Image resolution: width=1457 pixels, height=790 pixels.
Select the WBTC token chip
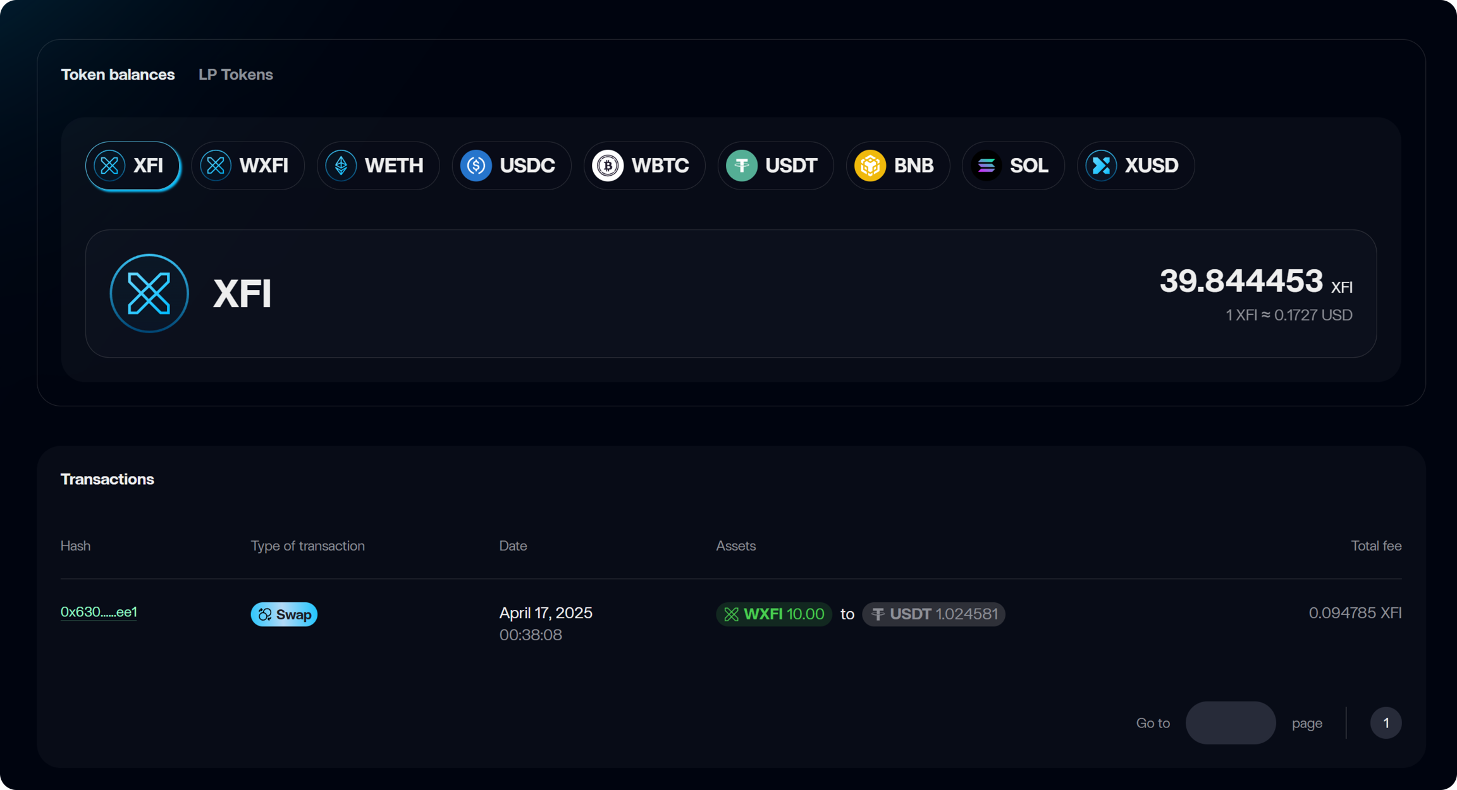(644, 166)
